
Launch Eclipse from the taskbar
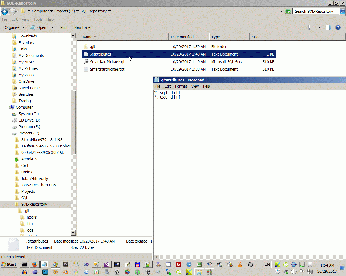click(x=35, y=272)
